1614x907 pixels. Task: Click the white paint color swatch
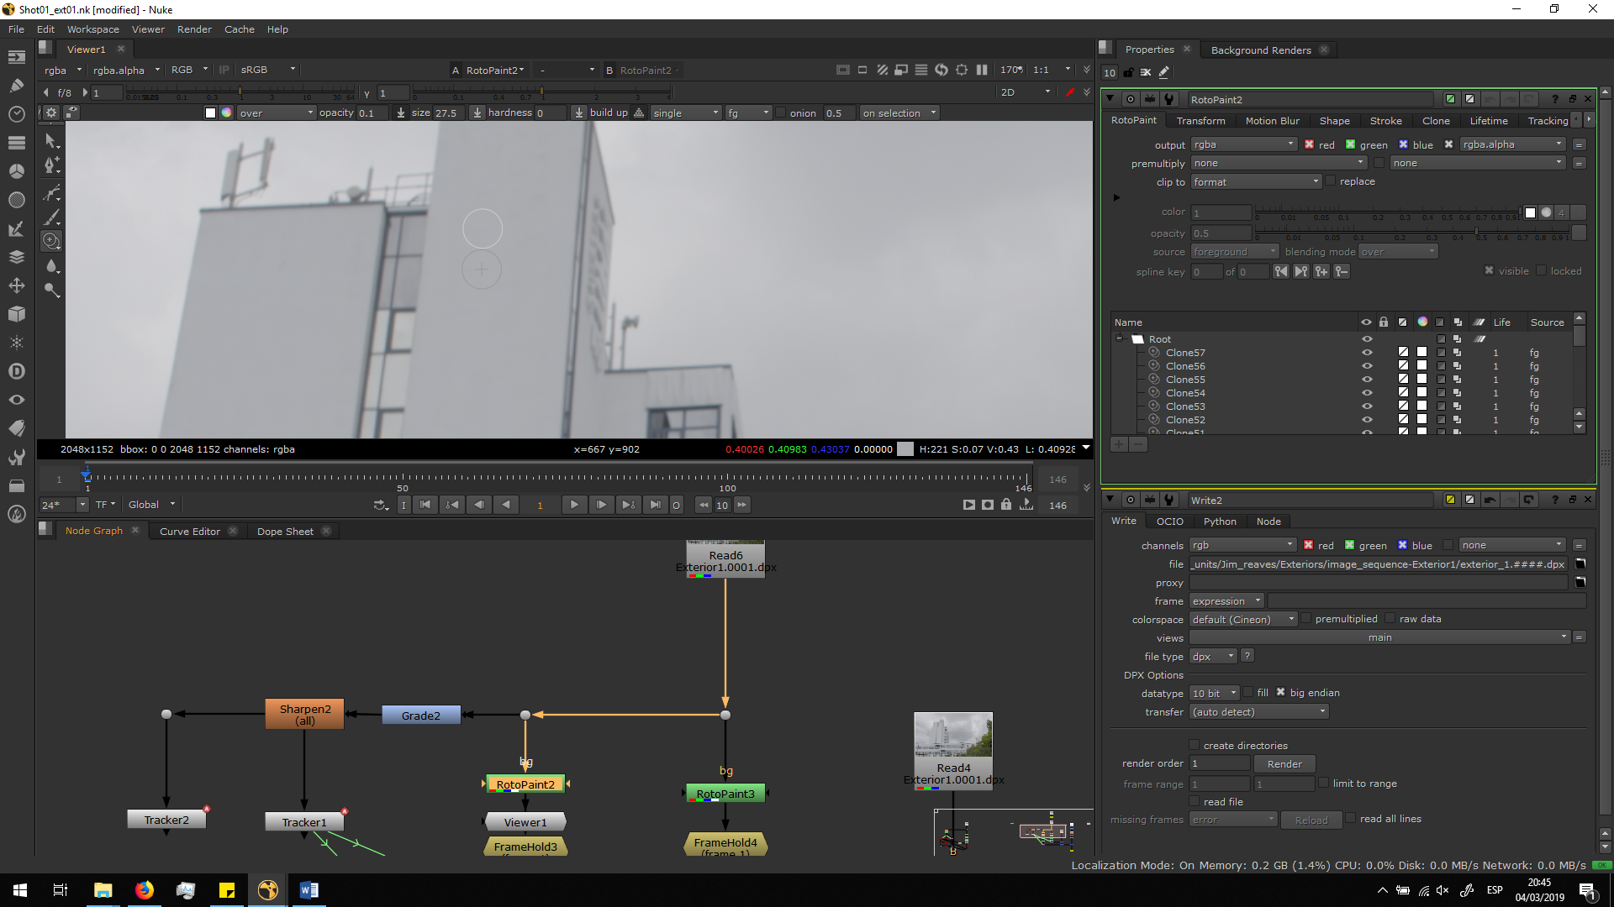point(210,113)
